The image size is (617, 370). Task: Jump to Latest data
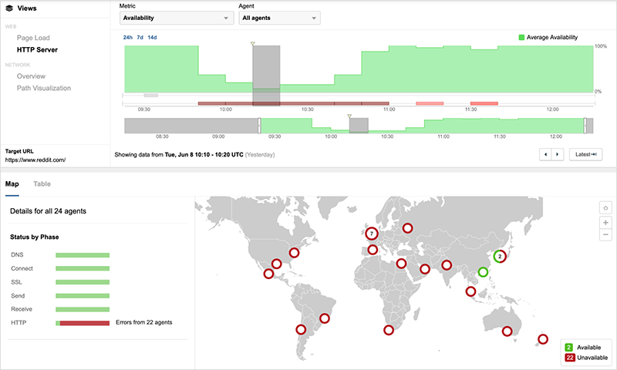coord(585,154)
